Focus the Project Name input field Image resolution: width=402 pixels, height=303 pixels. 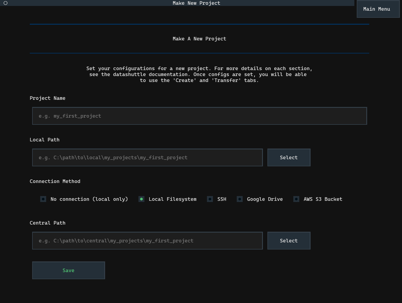coord(199,116)
